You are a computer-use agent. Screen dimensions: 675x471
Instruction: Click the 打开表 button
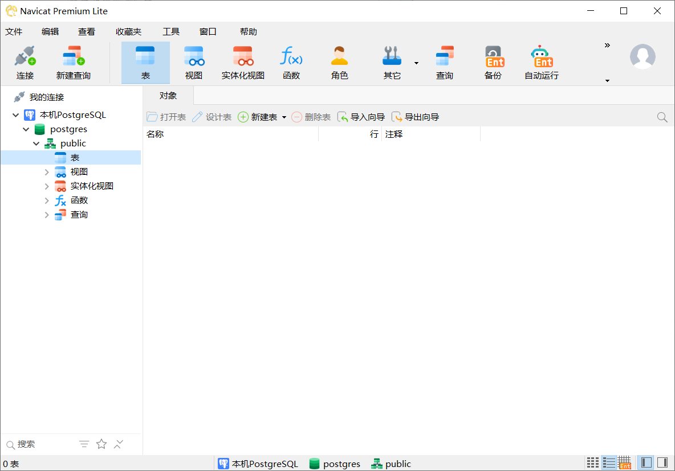click(166, 117)
